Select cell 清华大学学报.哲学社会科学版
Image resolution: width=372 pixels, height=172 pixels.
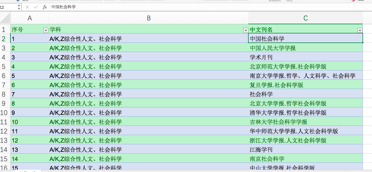click(x=305, y=113)
